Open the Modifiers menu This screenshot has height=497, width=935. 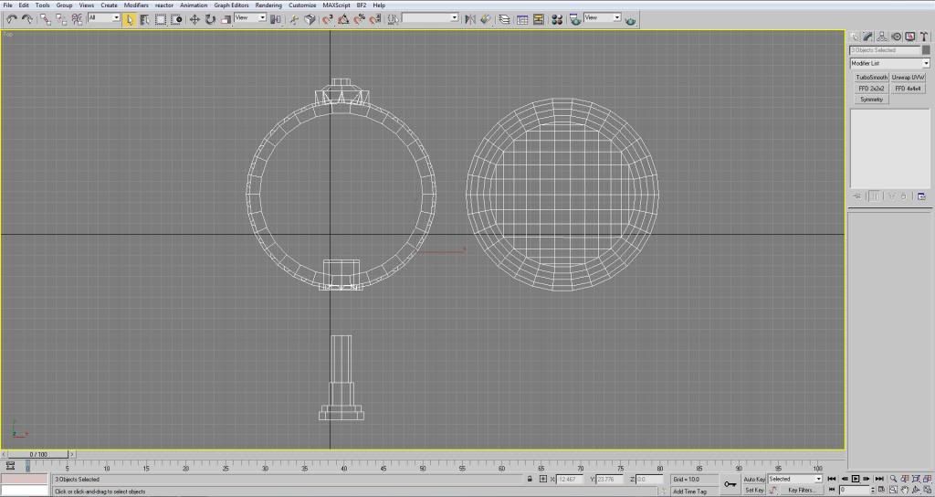coord(136,5)
